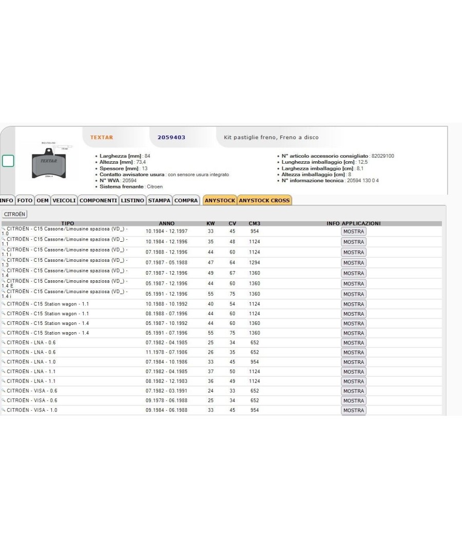Viewport: 462px width, 539px height.
Task: Click MOSTRA for C15 Station wagon 40 KW row
Action: [353, 304]
